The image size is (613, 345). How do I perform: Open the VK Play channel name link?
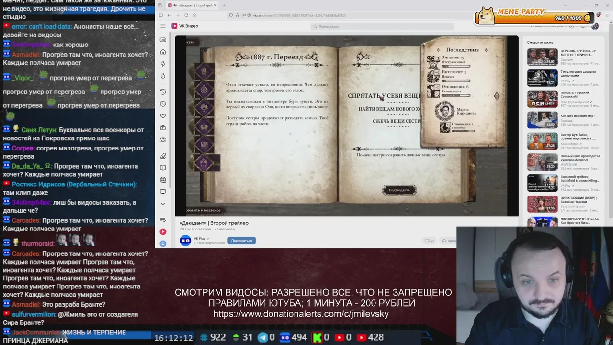(200, 238)
